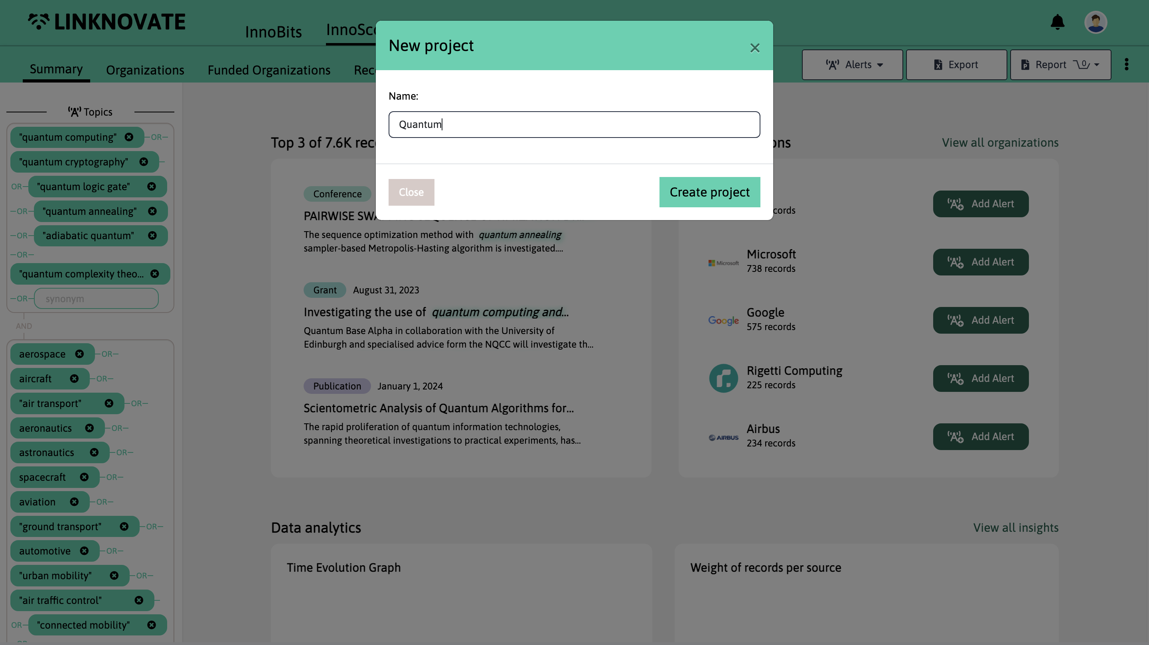Select the InnoBits tab

tap(272, 30)
